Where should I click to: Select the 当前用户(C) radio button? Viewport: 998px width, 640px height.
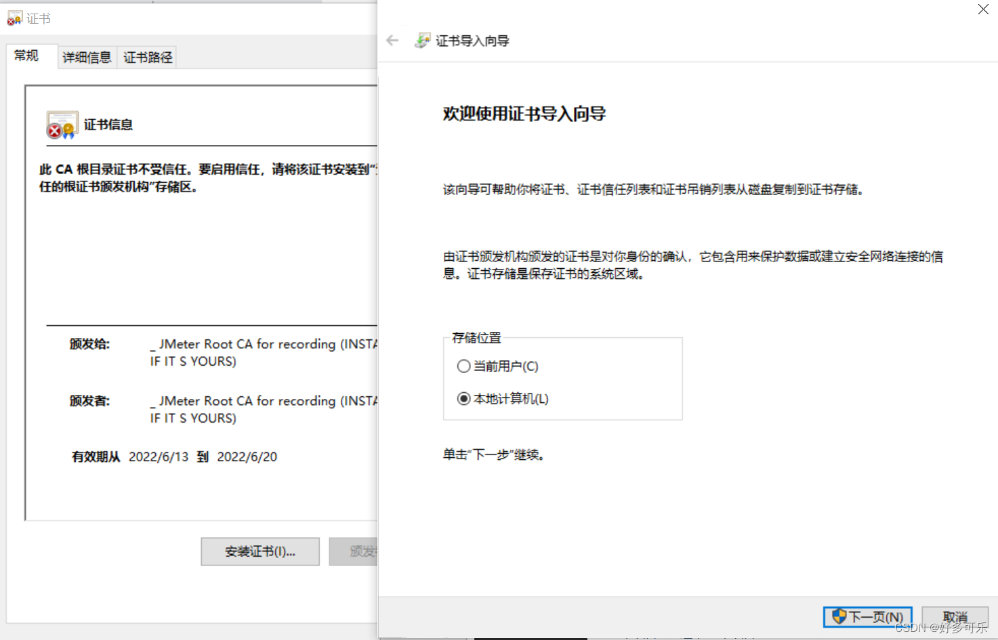click(463, 366)
